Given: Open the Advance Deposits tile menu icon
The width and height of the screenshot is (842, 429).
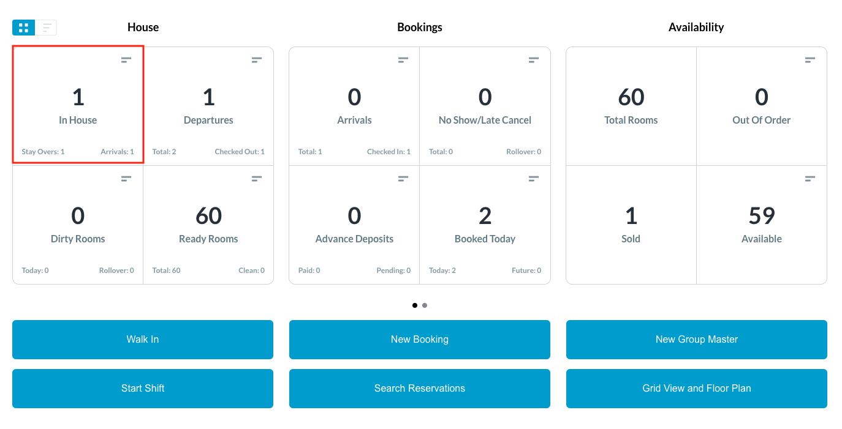Looking at the screenshot, I should point(403,179).
